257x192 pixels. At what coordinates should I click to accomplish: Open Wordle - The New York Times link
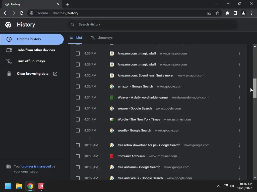click(139, 119)
